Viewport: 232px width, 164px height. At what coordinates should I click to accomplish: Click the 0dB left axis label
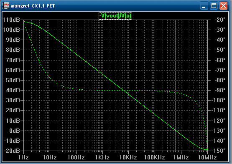15,131
